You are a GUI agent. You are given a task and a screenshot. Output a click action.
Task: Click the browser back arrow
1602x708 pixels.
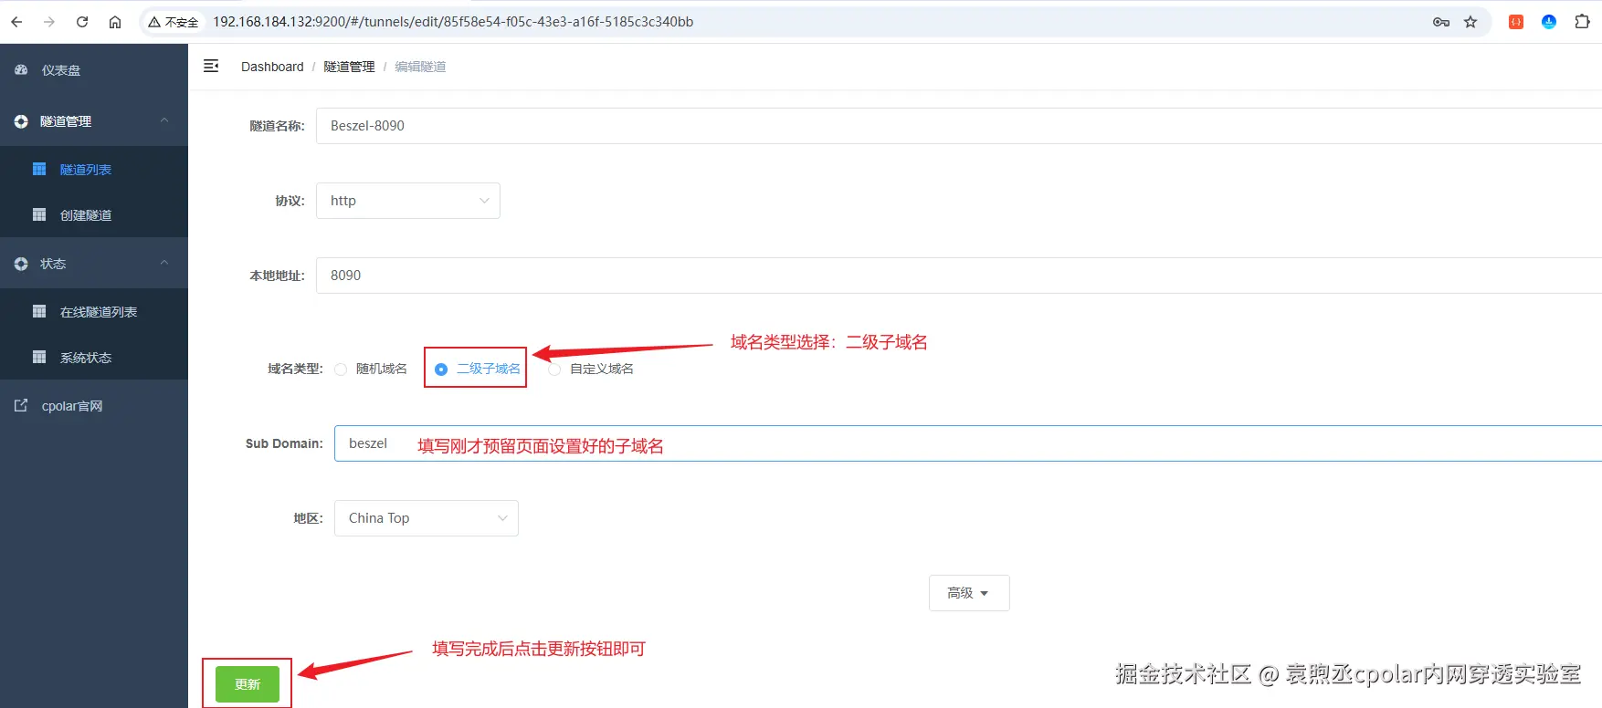(x=16, y=22)
